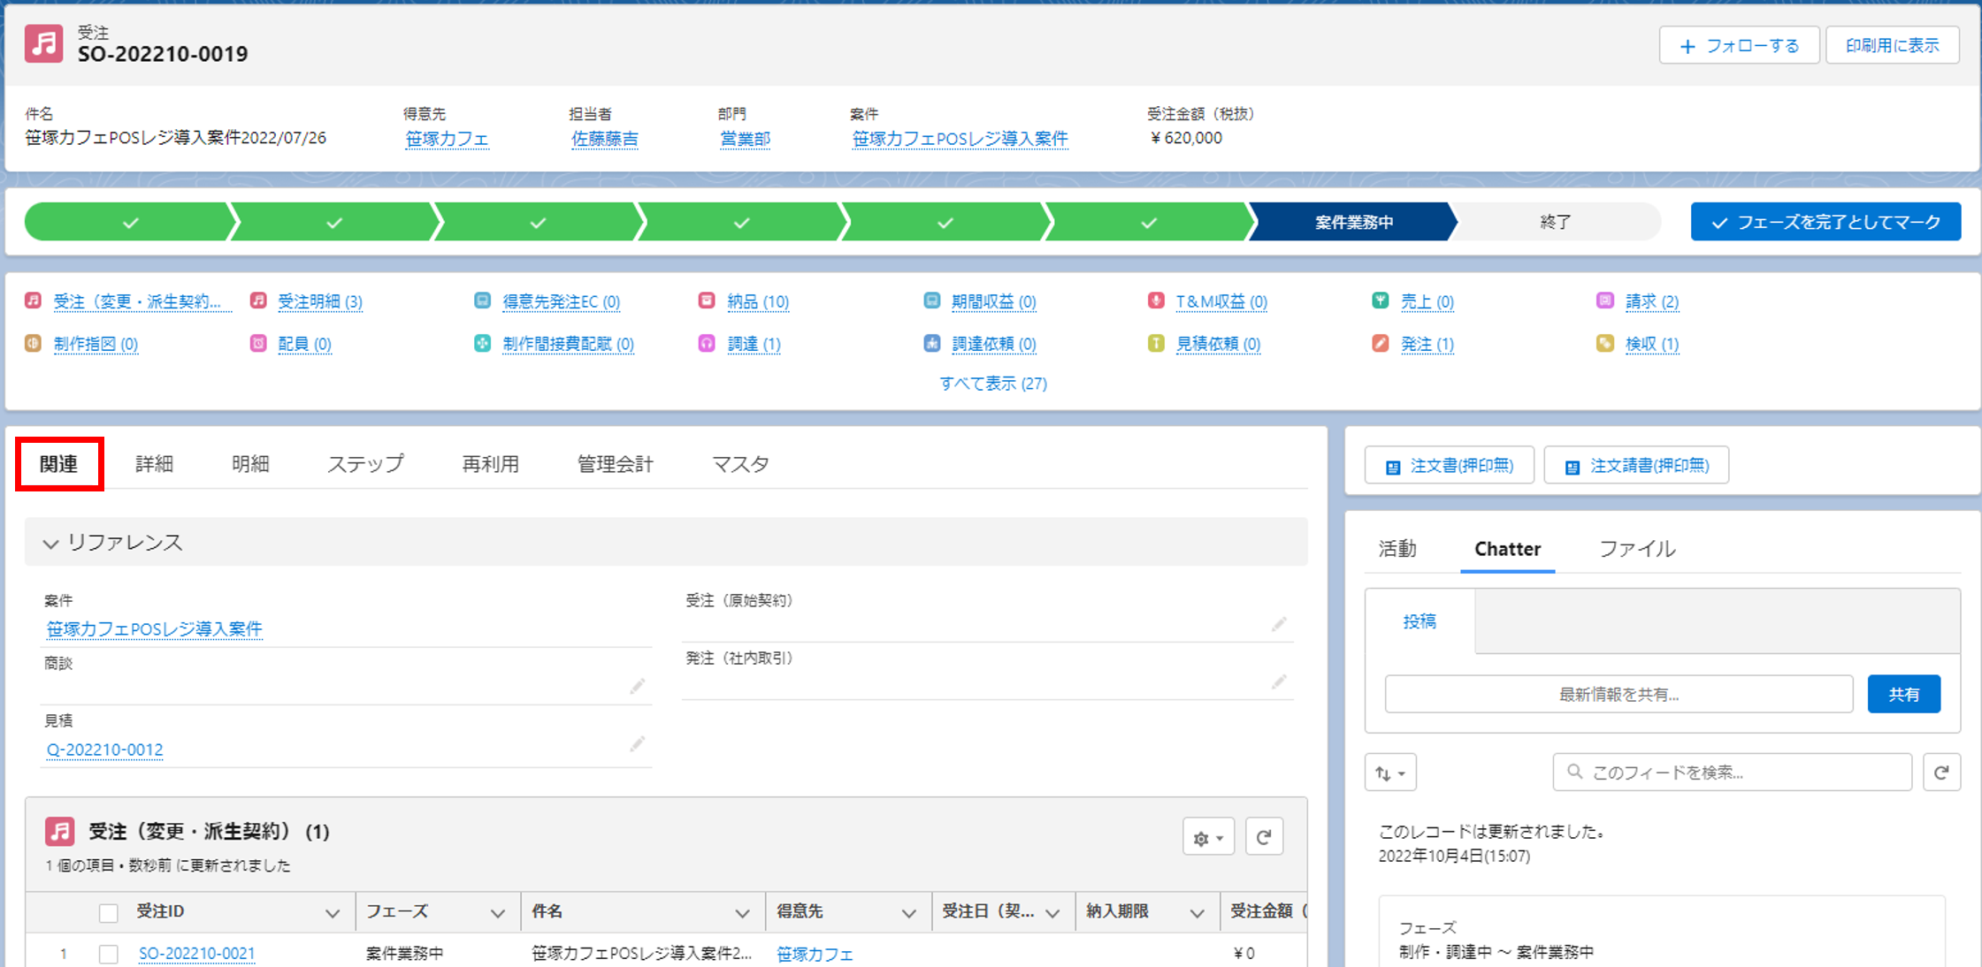Click the 制作指図 (0) icon

33,343
